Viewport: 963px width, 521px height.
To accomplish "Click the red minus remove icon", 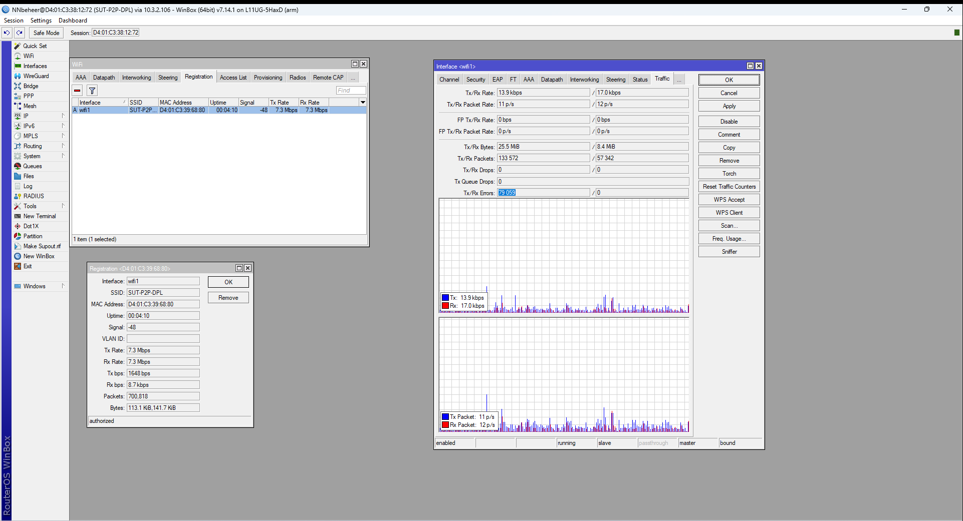I will 77,91.
